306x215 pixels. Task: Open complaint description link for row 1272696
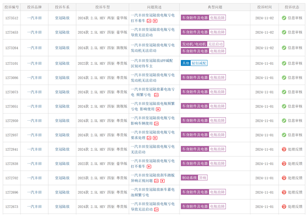152,192
